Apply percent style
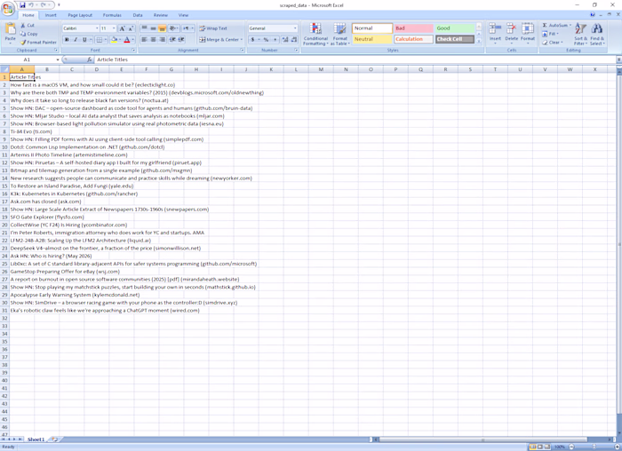This screenshot has height=451, width=622. tap(266, 40)
